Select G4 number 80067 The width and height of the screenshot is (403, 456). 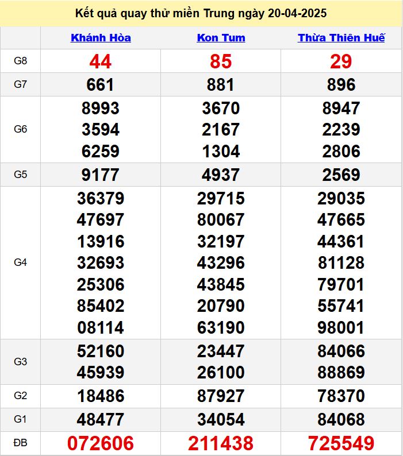point(221,220)
